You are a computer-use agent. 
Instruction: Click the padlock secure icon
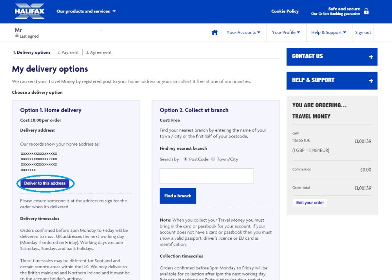[x=367, y=11]
